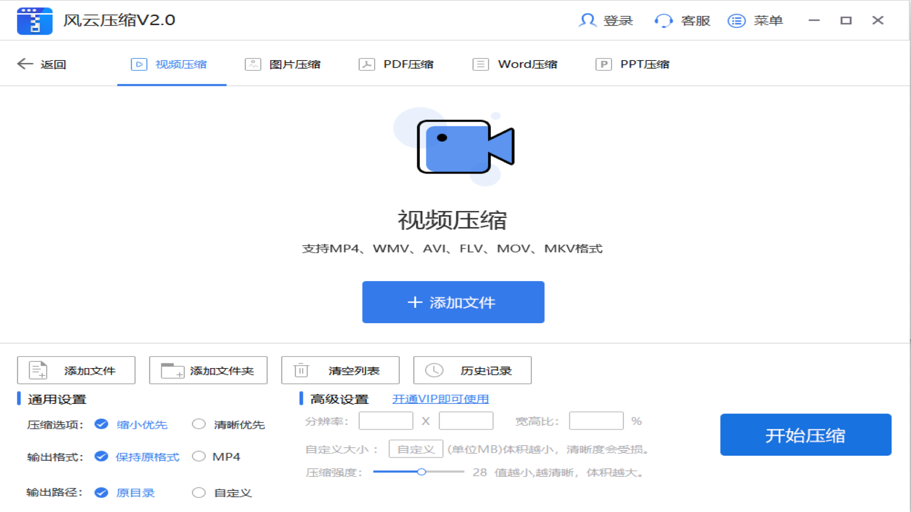
Task: Click the 登录 user icon
Action: pos(588,20)
